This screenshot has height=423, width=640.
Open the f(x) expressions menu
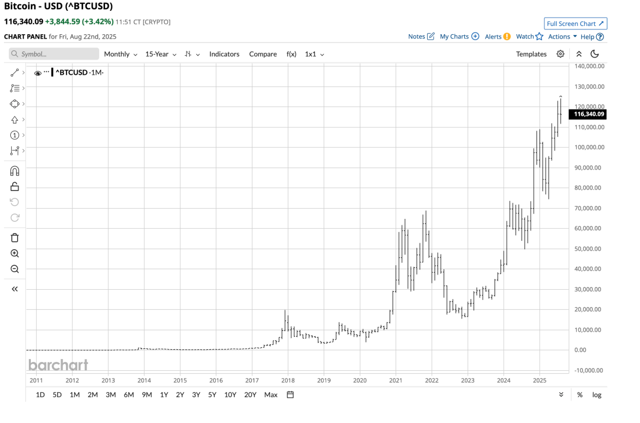[291, 54]
